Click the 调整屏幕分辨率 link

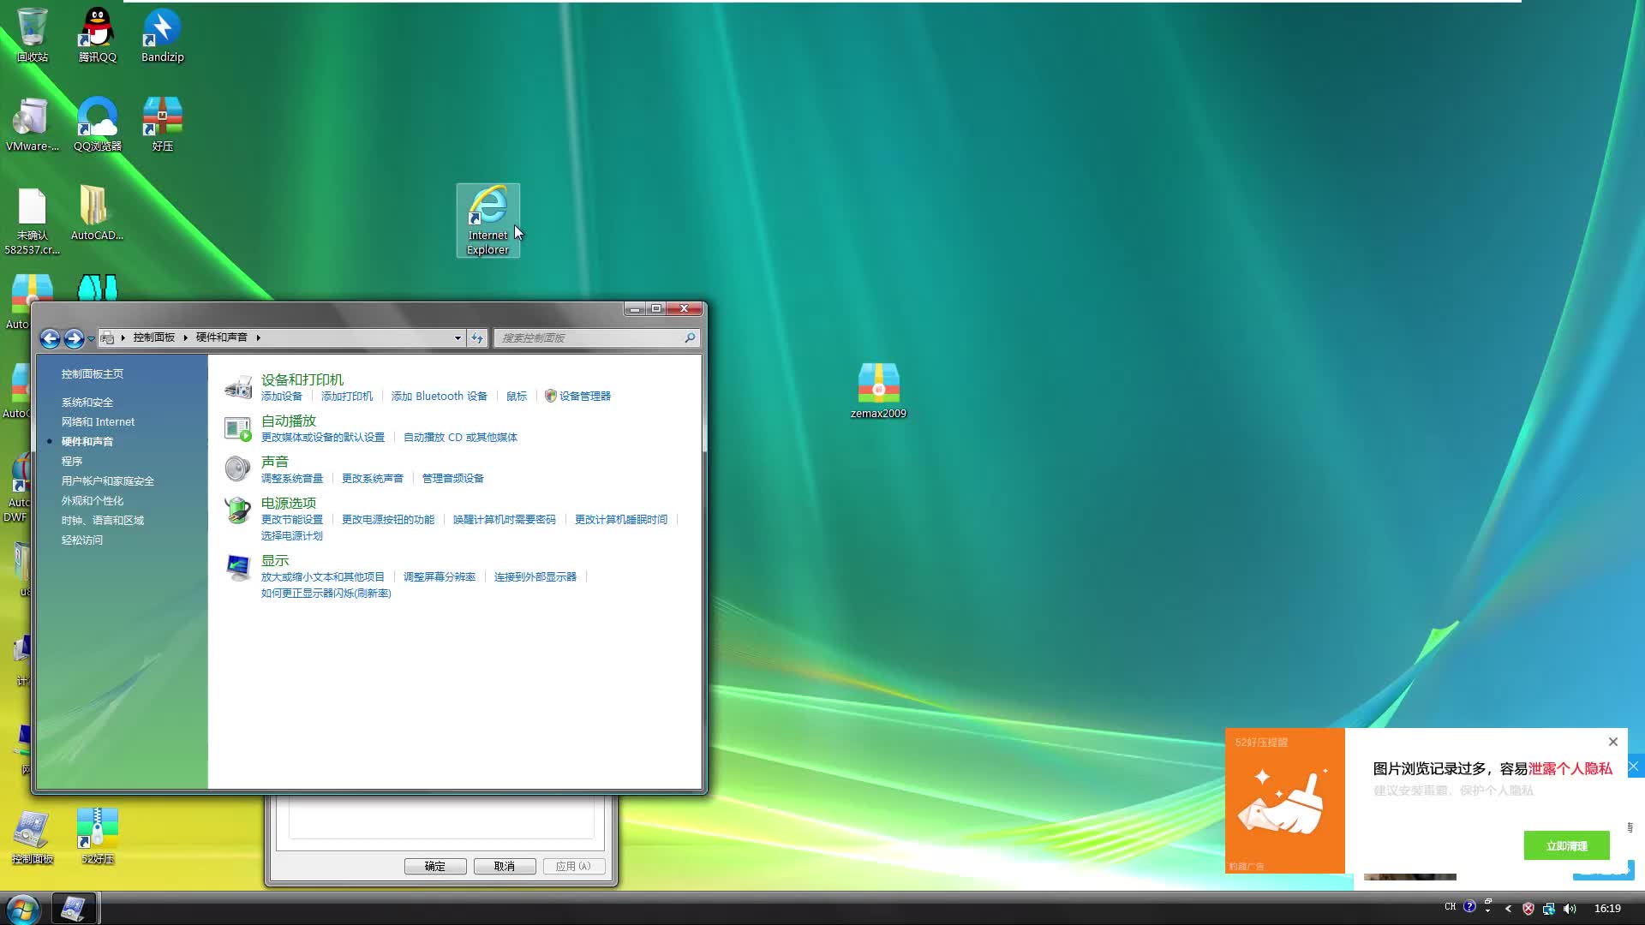click(438, 576)
